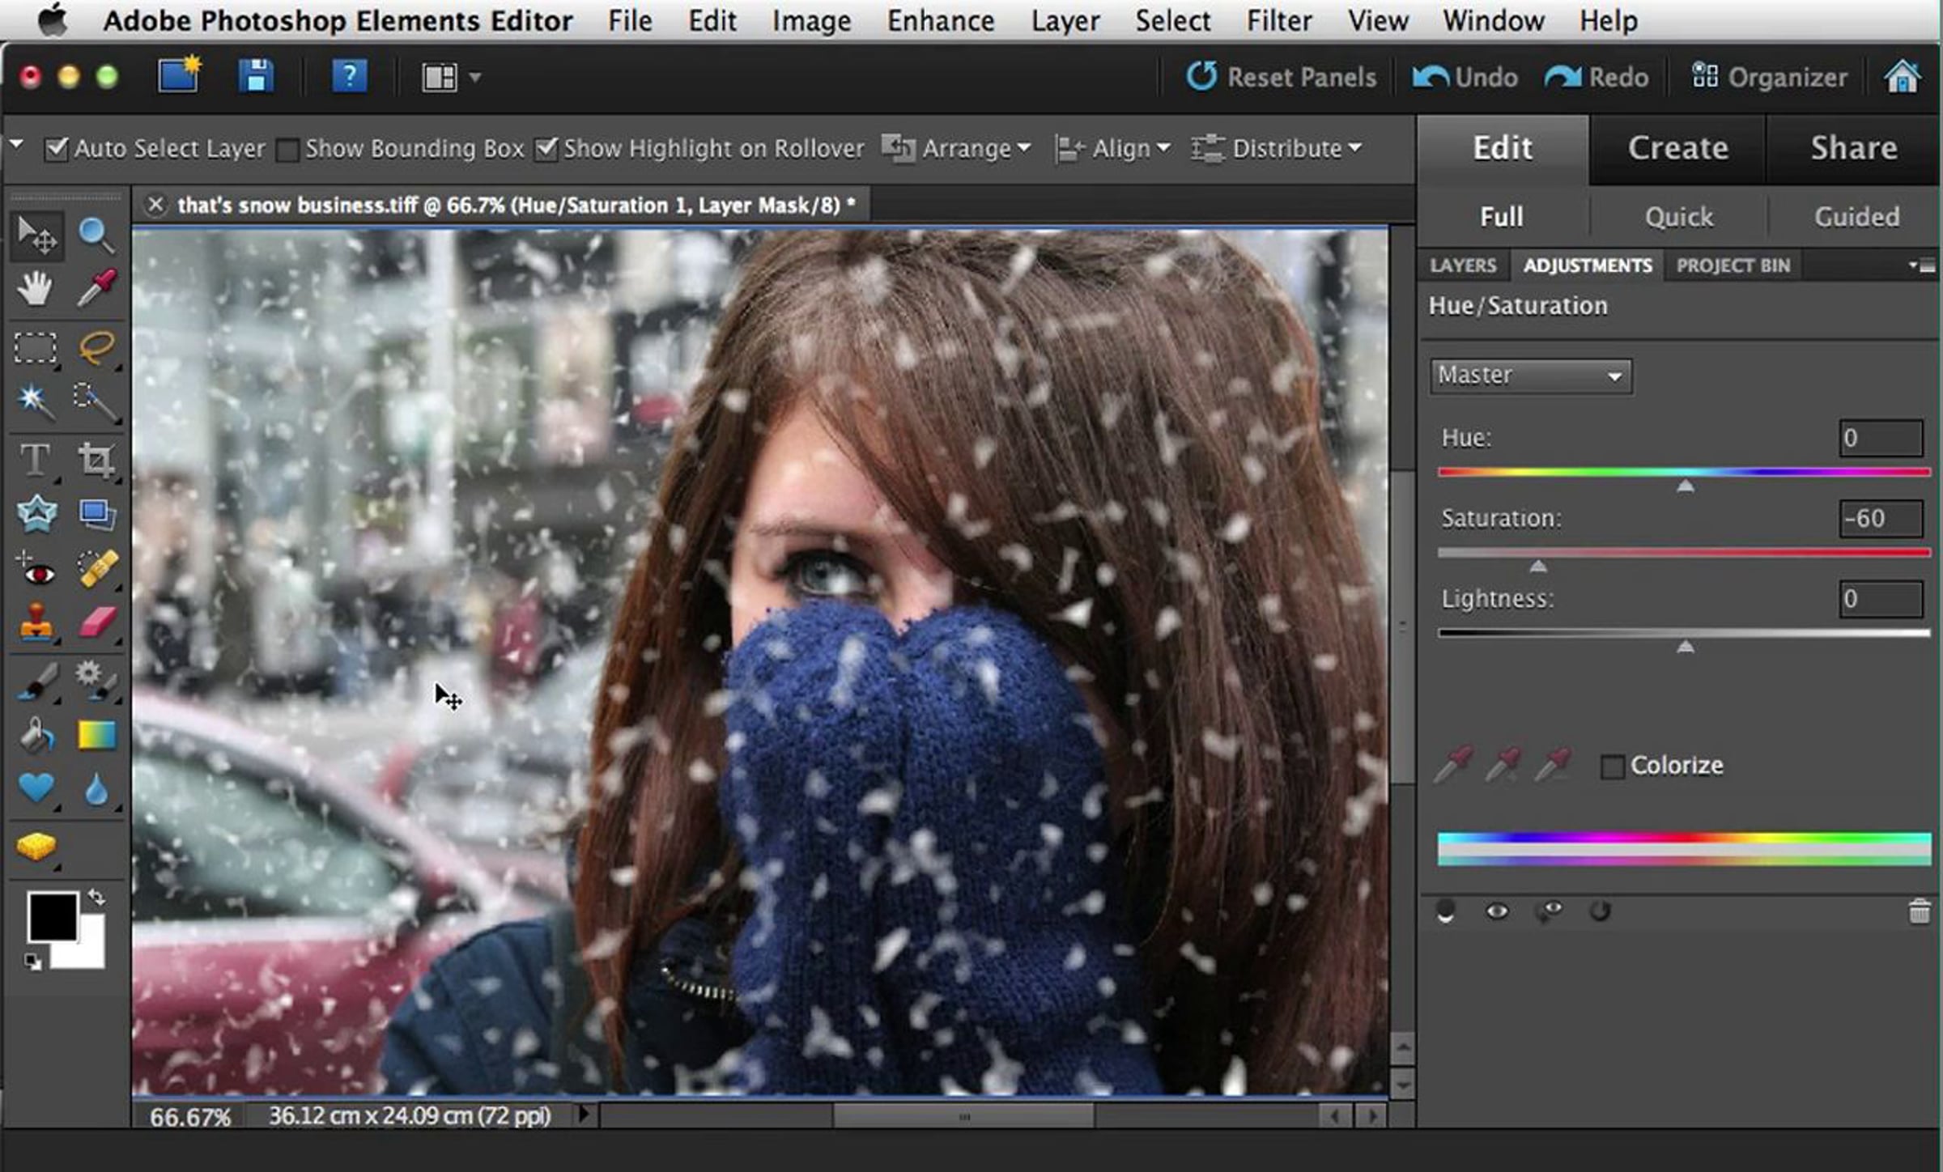Click the Save floppy disk icon

[x=256, y=77]
